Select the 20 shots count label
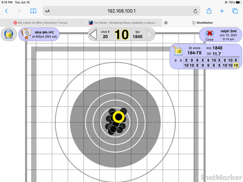 (x=194, y=48)
